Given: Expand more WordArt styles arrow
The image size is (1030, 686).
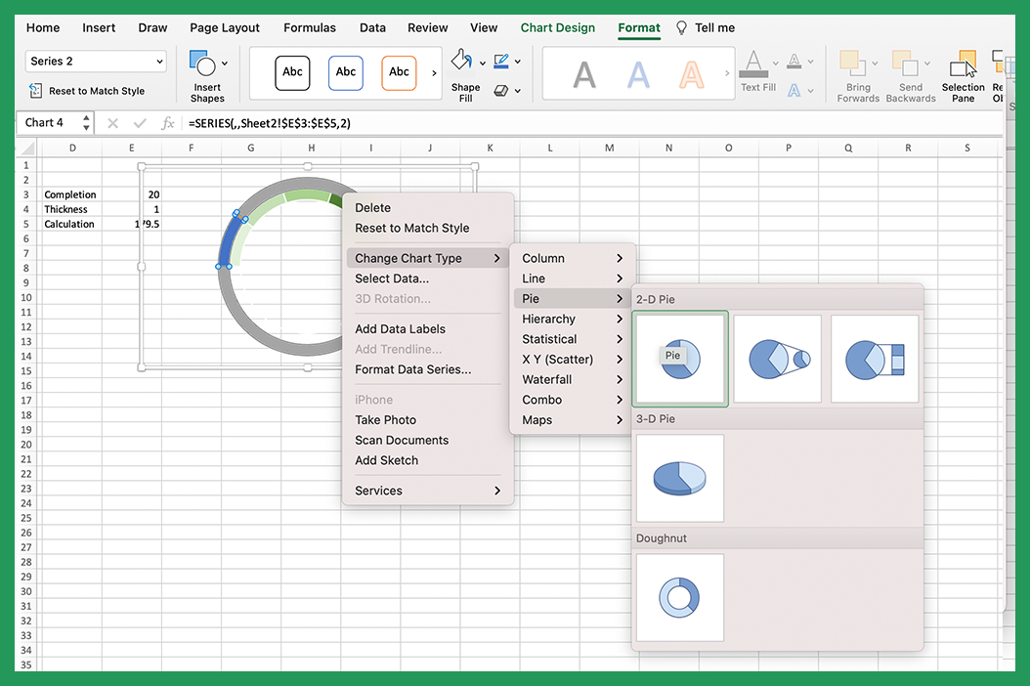Looking at the screenshot, I should click(x=726, y=73).
